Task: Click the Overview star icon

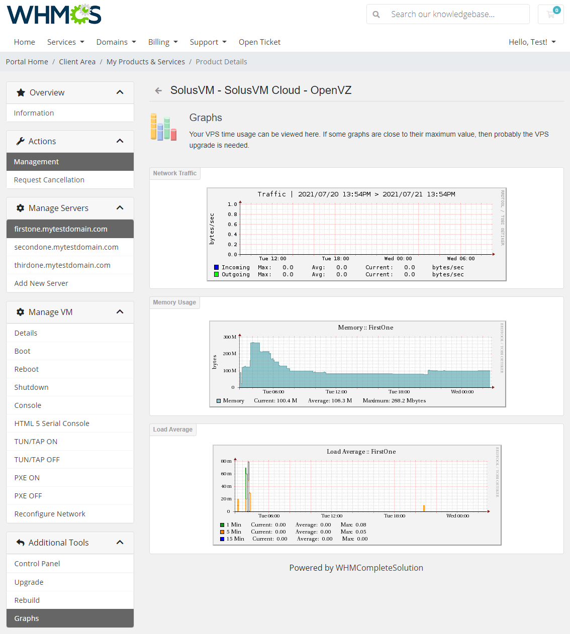Action: tap(21, 92)
